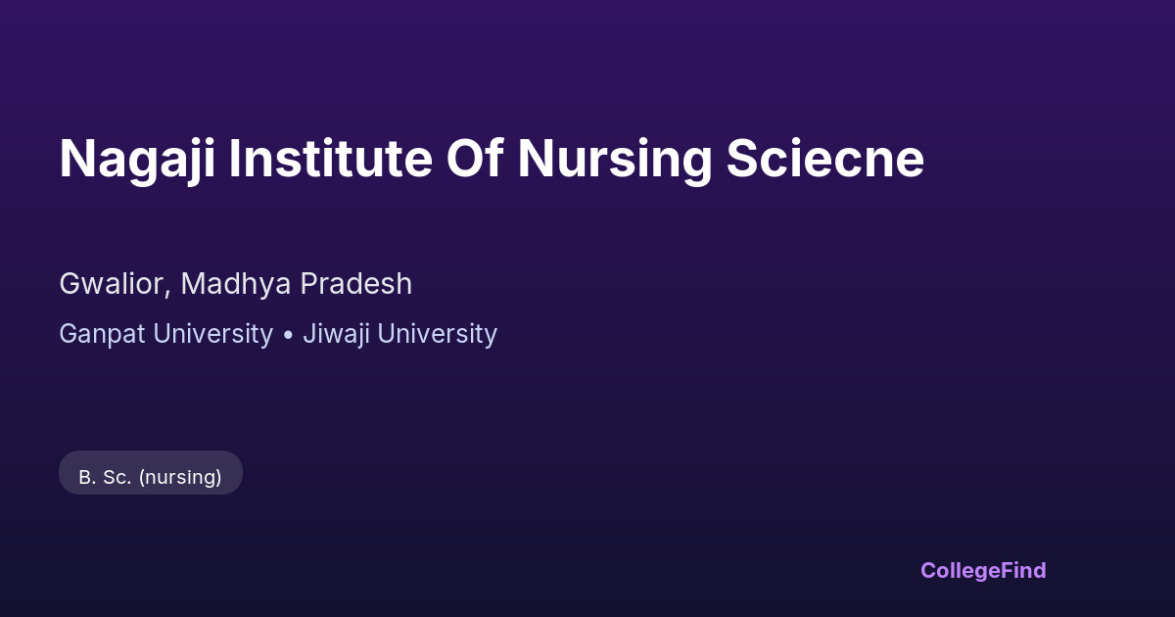Image resolution: width=1175 pixels, height=617 pixels.
Task: Click the bullet separator between the universities
Action: 288,335
